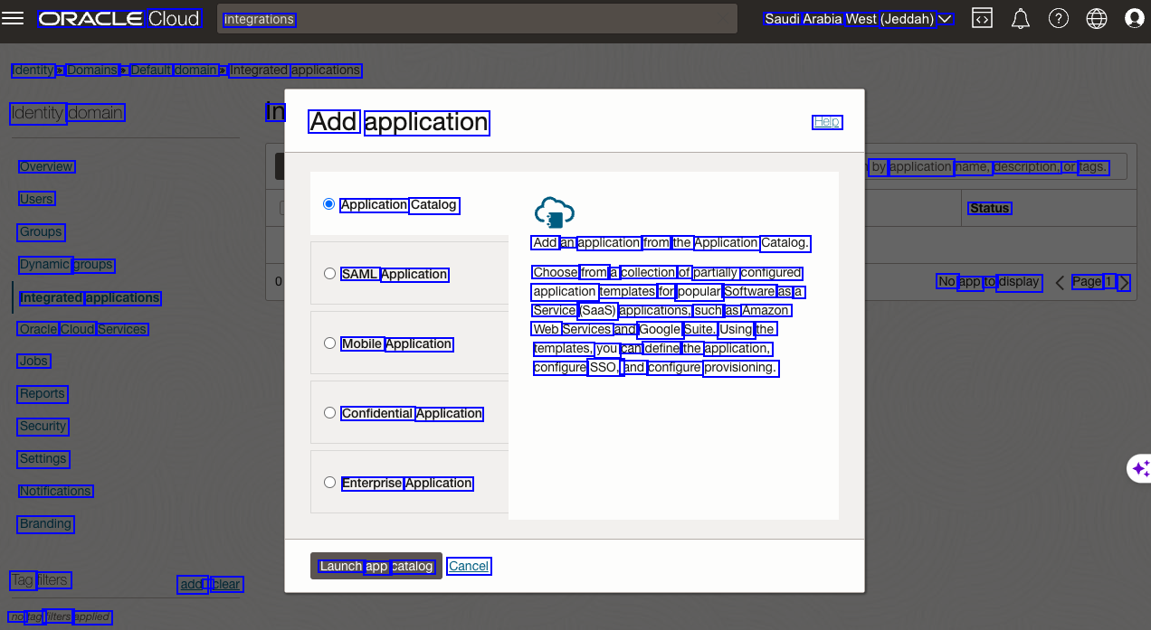
Task: Select the SAML Application radio button
Action: pos(329,274)
